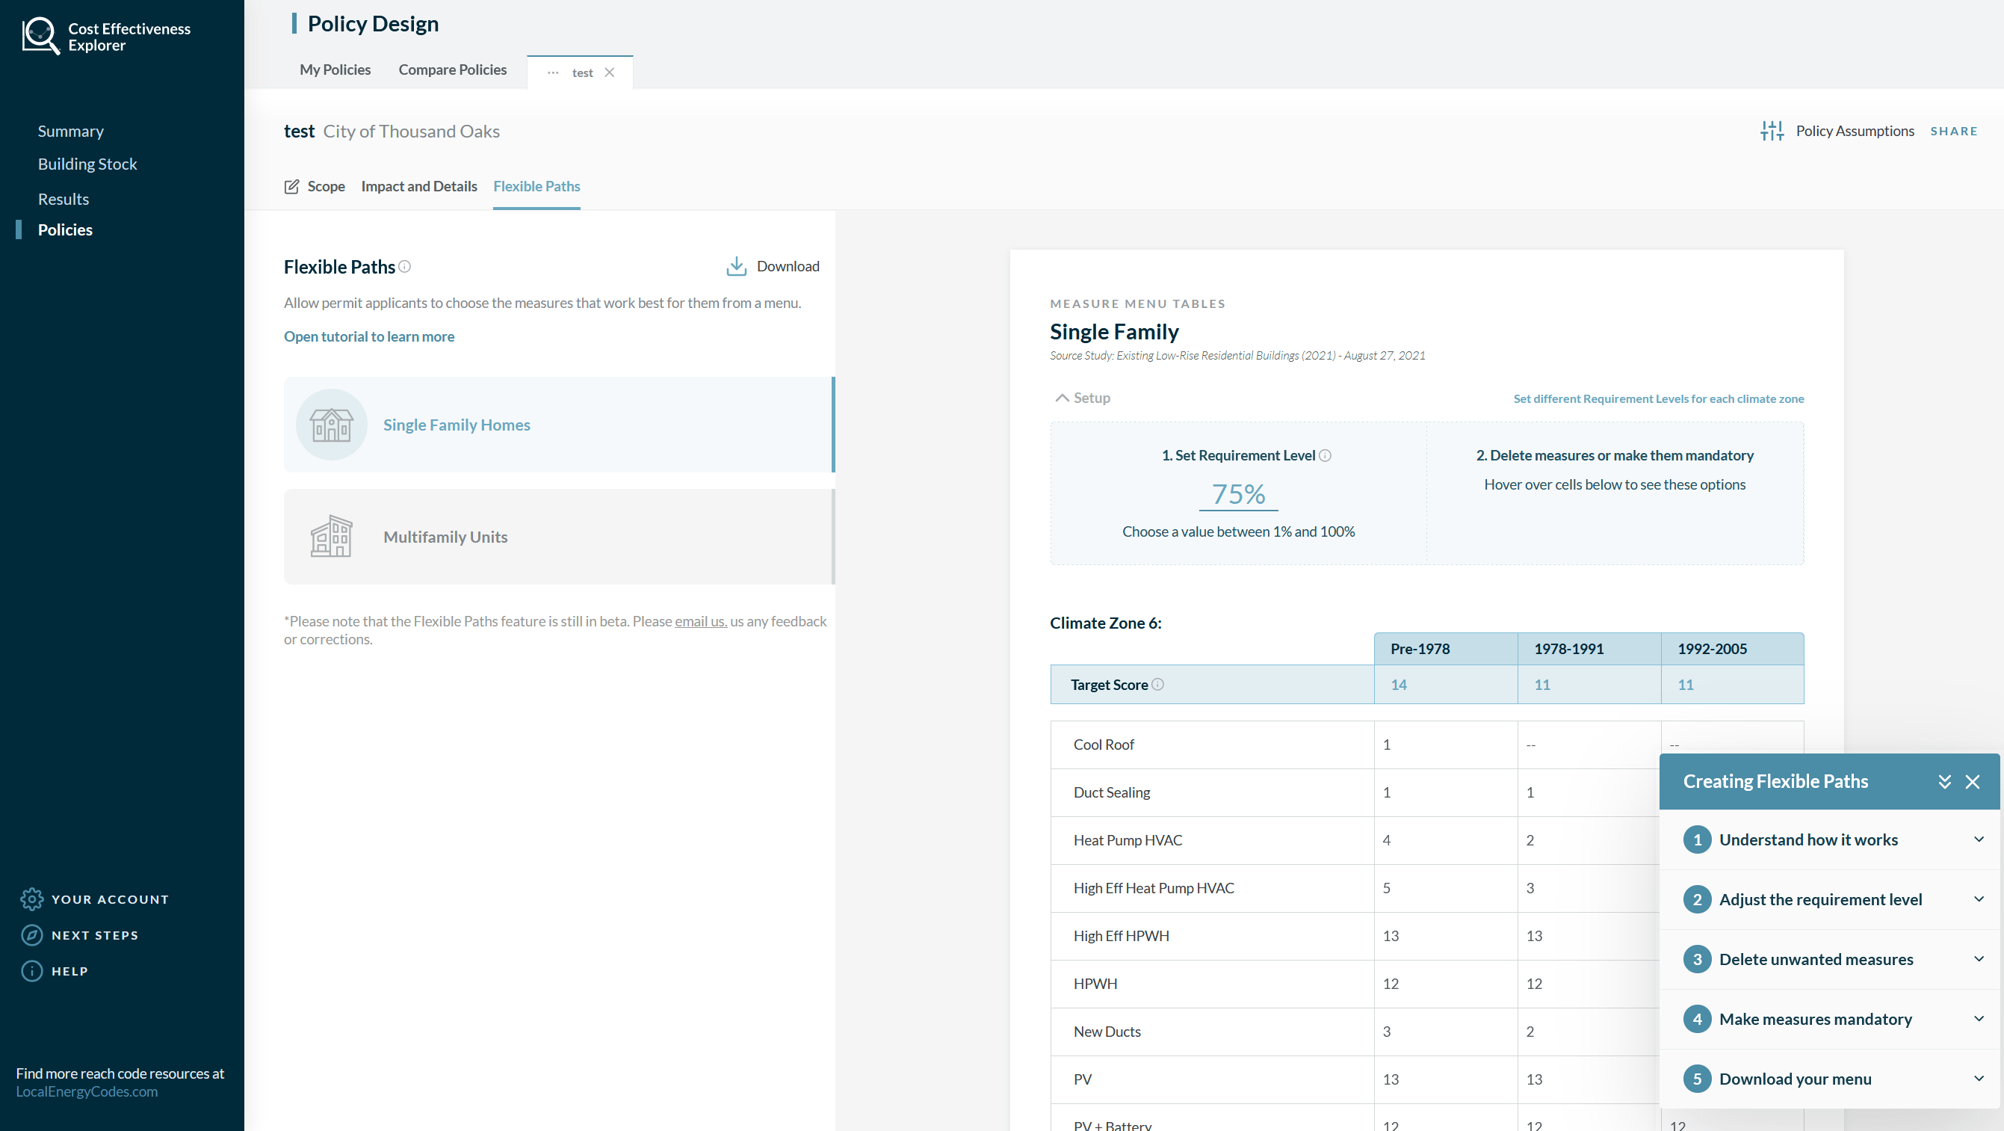Click the Your Account icon
This screenshot has width=2004, height=1131.
click(x=31, y=899)
